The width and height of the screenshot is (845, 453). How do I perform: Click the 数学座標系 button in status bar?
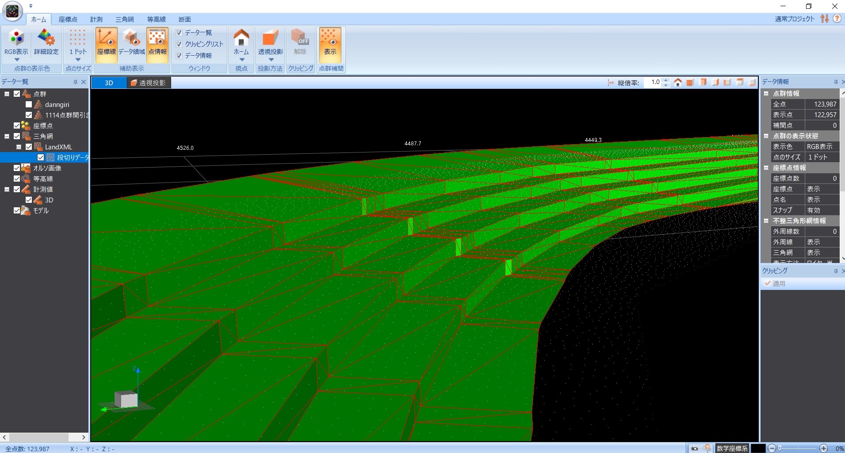pos(732,448)
